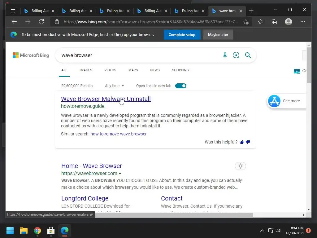Open a new browser tab

pos(251,11)
